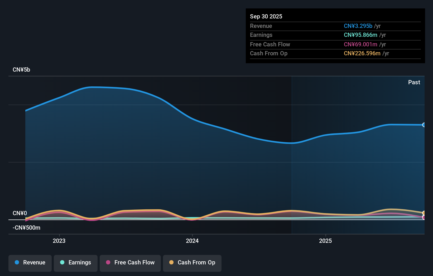The image size is (433, 276).
Task: Select the 2024 x-axis label
Action: point(192,241)
